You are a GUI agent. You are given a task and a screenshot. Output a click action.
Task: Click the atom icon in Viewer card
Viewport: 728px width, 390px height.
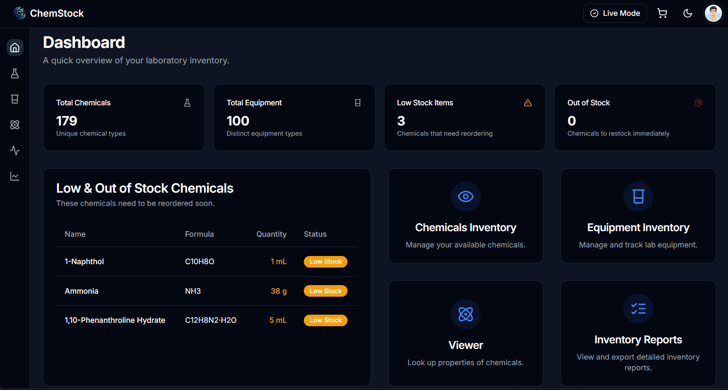(x=466, y=314)
